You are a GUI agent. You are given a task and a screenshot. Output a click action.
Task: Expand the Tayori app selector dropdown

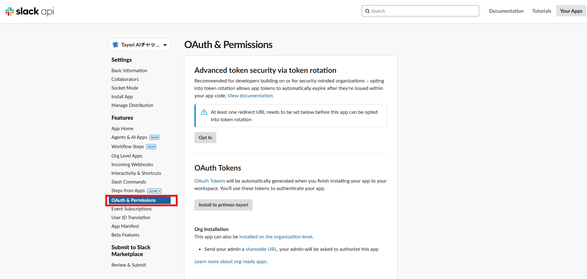coord(165,45)
